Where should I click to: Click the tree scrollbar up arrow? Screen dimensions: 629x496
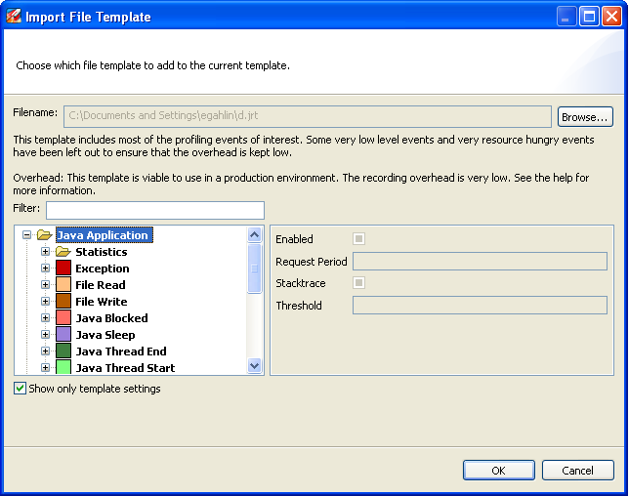[254, 234]
